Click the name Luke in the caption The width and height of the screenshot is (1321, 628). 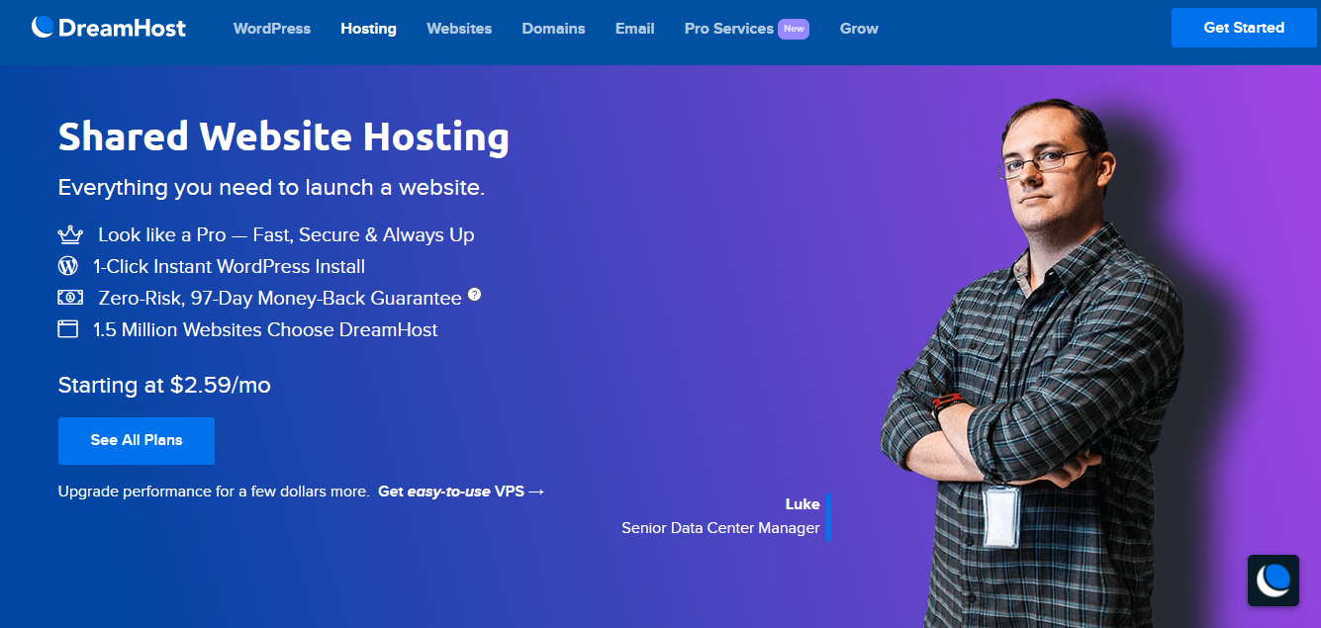(x=802, y=504)
